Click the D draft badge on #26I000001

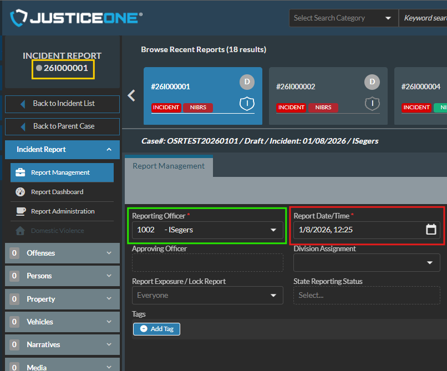247,82
